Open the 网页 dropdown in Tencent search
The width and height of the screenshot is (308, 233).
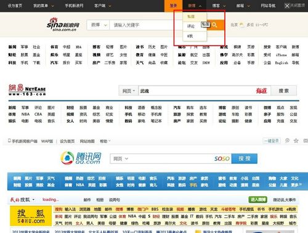[121, 158]
